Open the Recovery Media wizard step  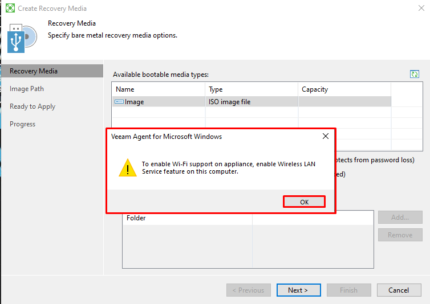point(52,71)
